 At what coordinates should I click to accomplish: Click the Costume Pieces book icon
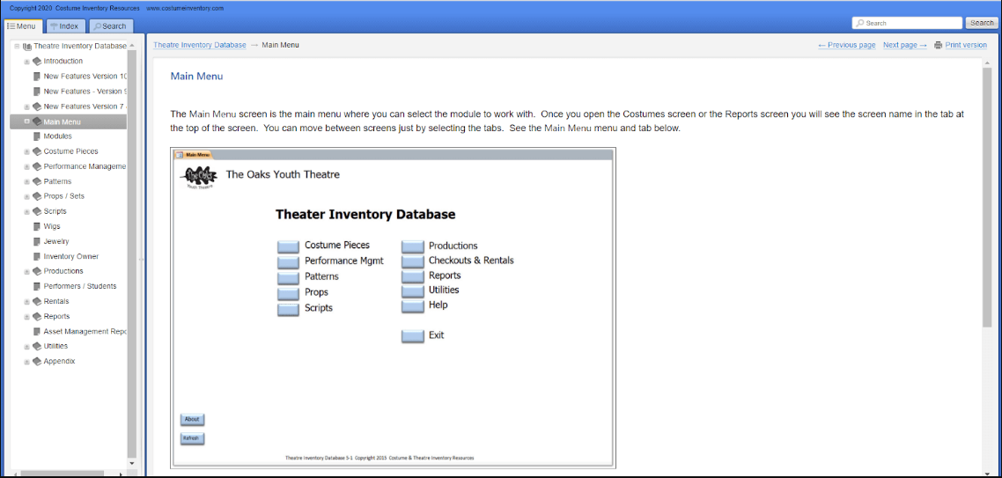37,151
